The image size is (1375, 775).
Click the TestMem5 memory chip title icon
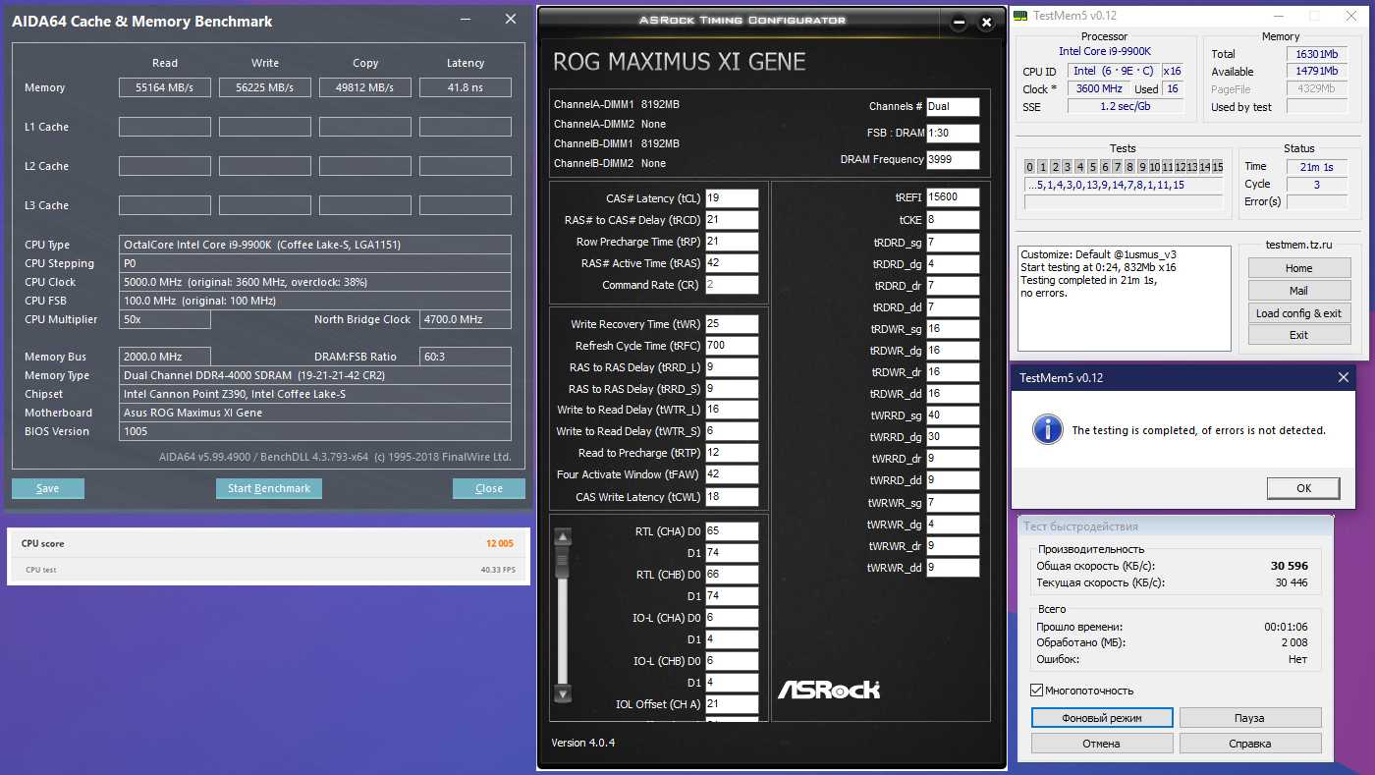click(x=1022, y=17)
